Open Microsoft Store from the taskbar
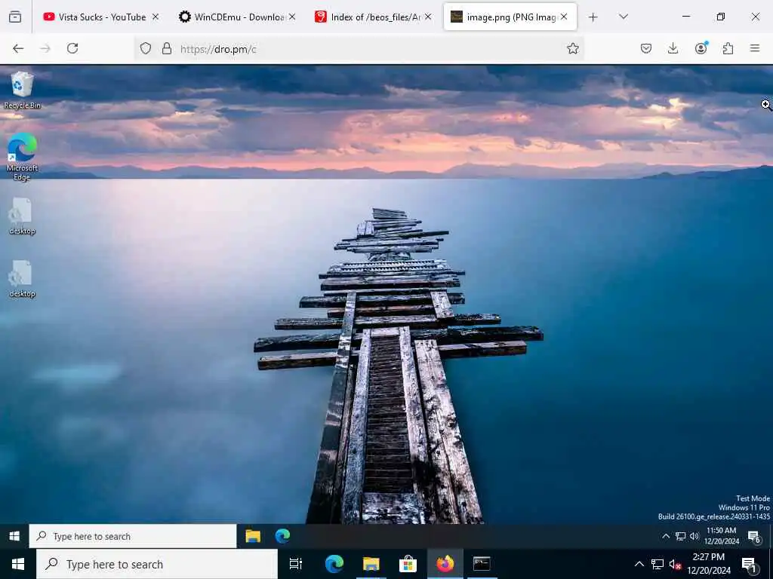Image resolution: width=773 pixels, height=579 pixels. click(x=408, y=564)
